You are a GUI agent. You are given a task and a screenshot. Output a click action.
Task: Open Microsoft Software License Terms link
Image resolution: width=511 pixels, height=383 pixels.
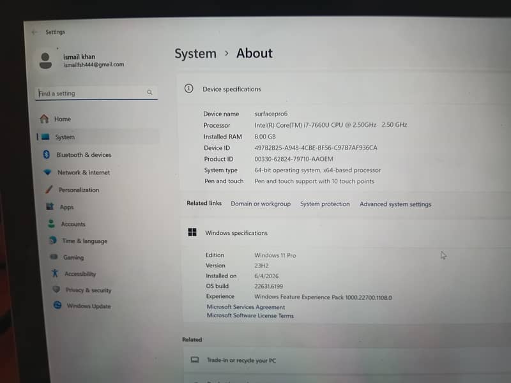[x=250, y=315]
